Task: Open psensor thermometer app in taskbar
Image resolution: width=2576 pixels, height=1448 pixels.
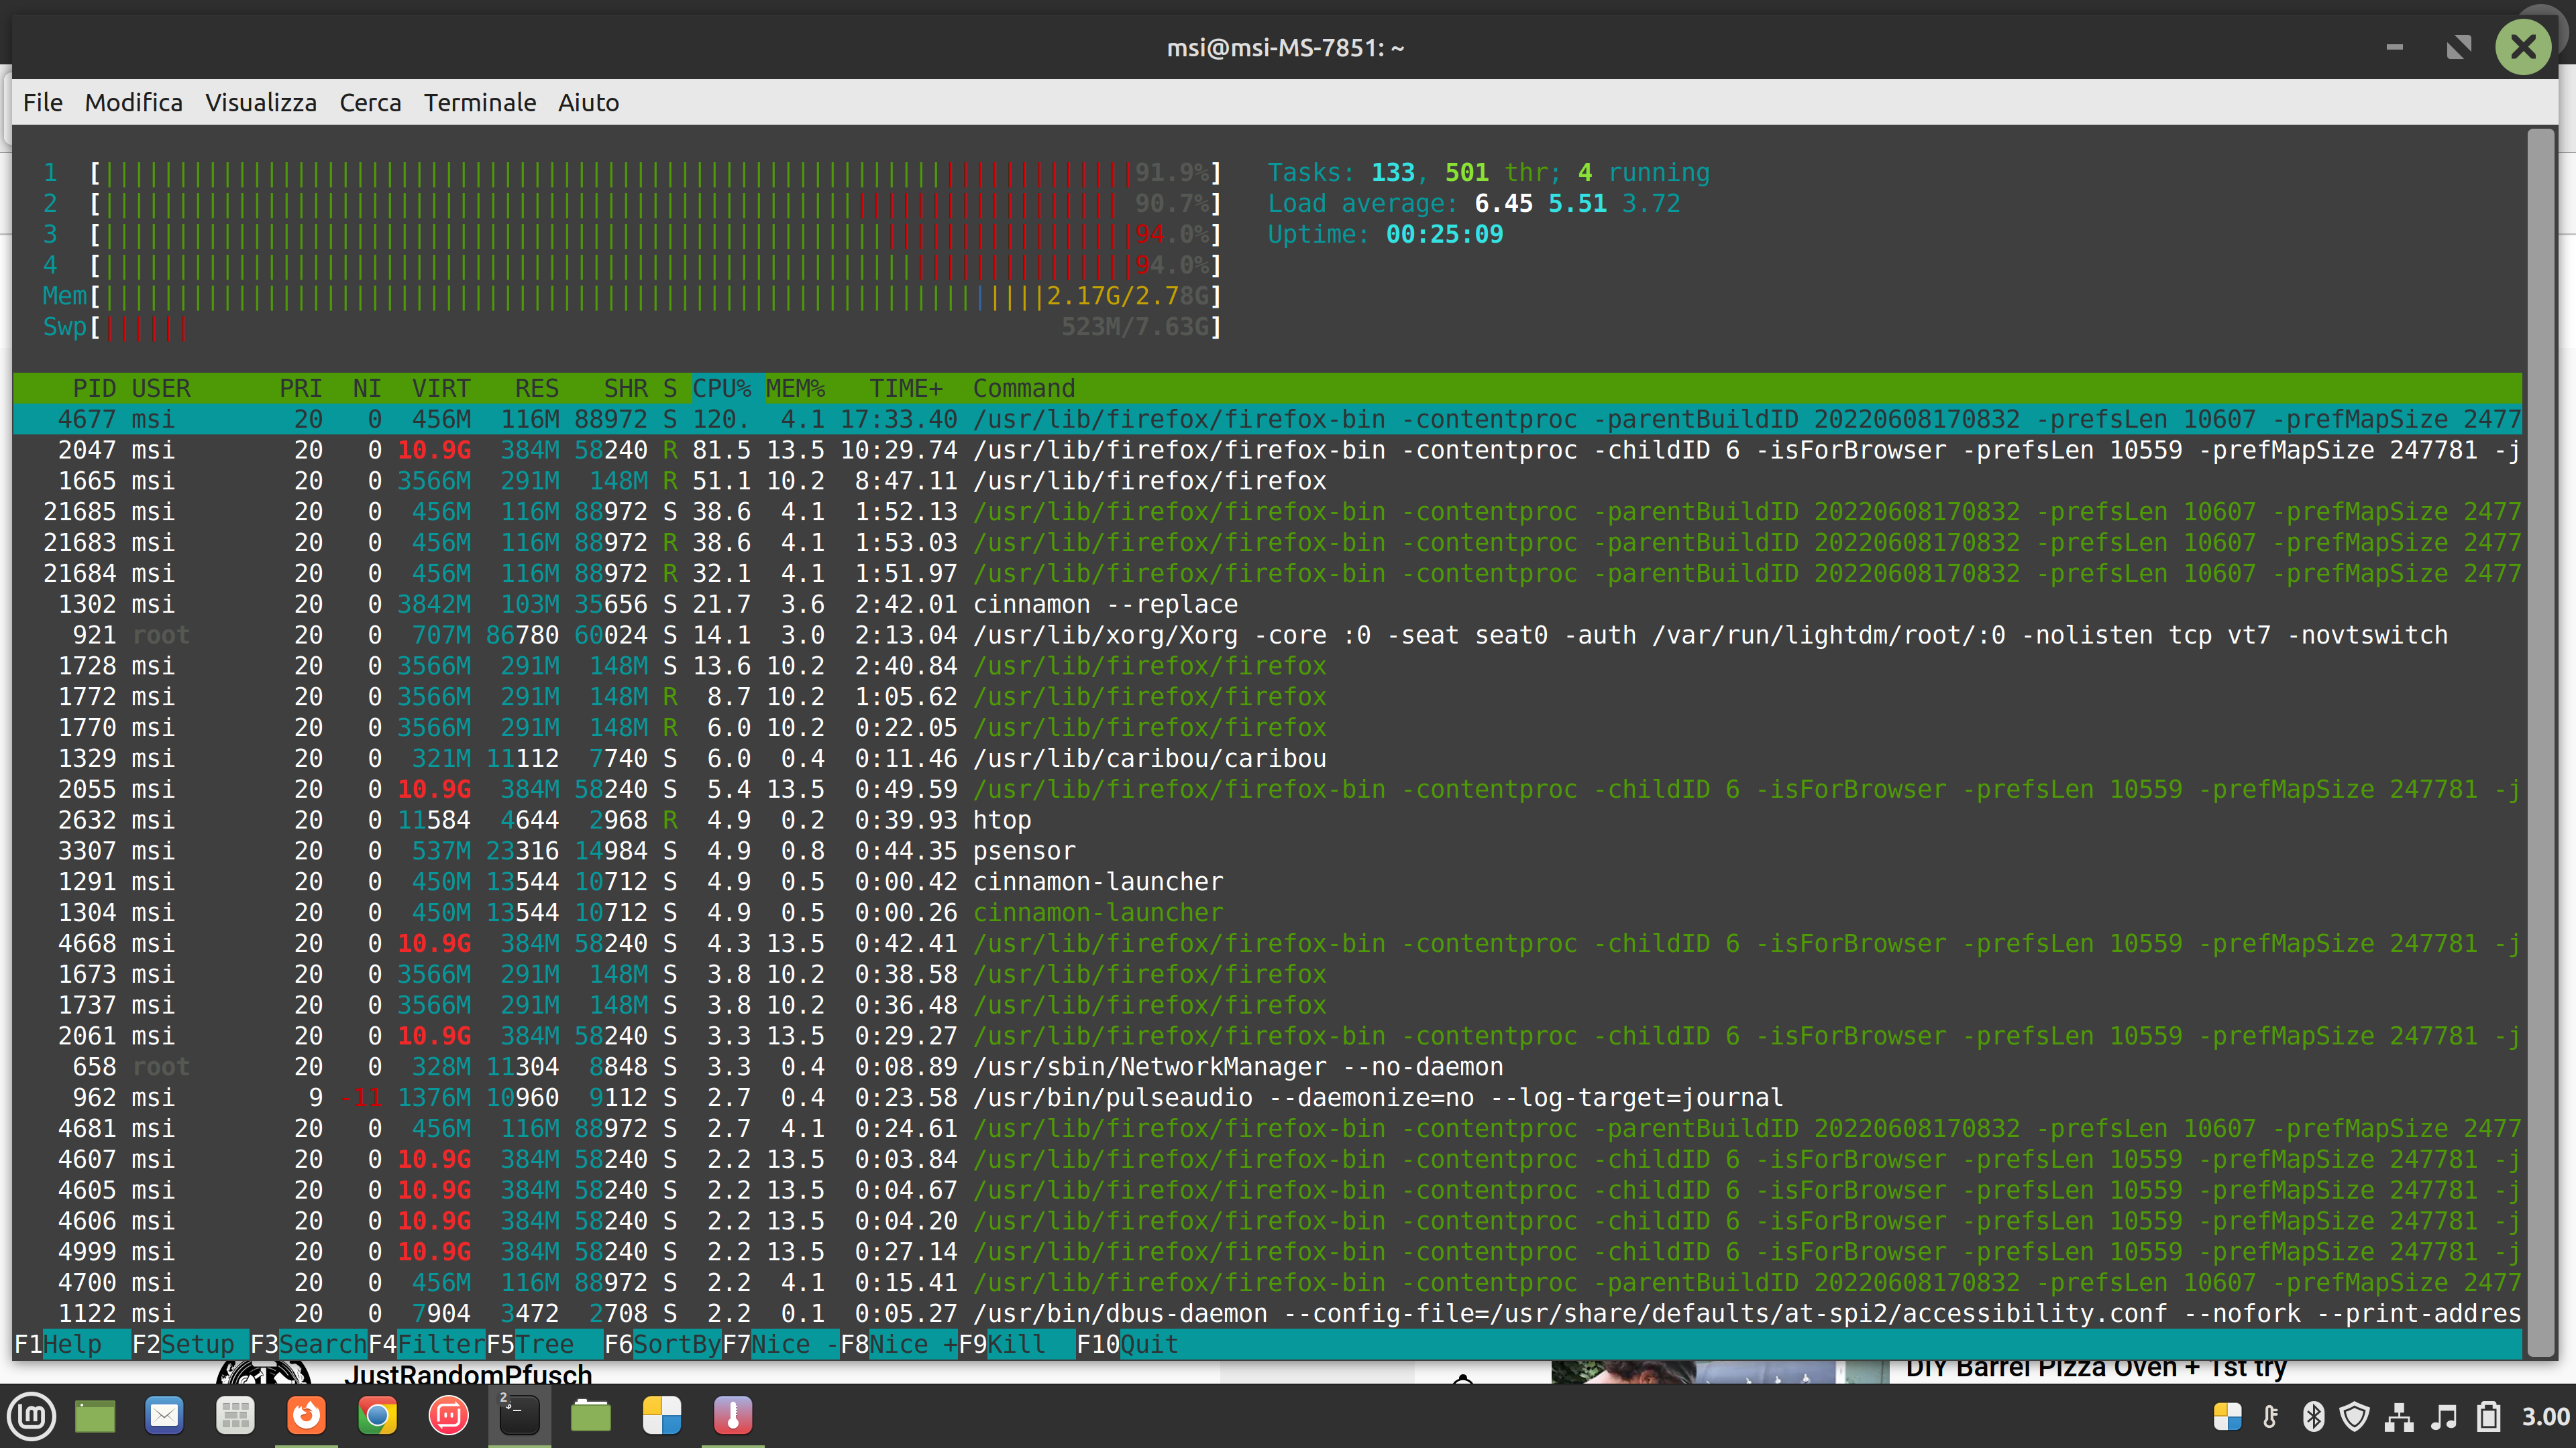Action: coord(732,1416)
